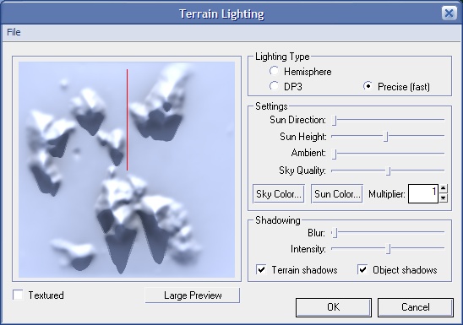
Task: Increase Multiplier with the up arrow
Action: tap(444, 188)
